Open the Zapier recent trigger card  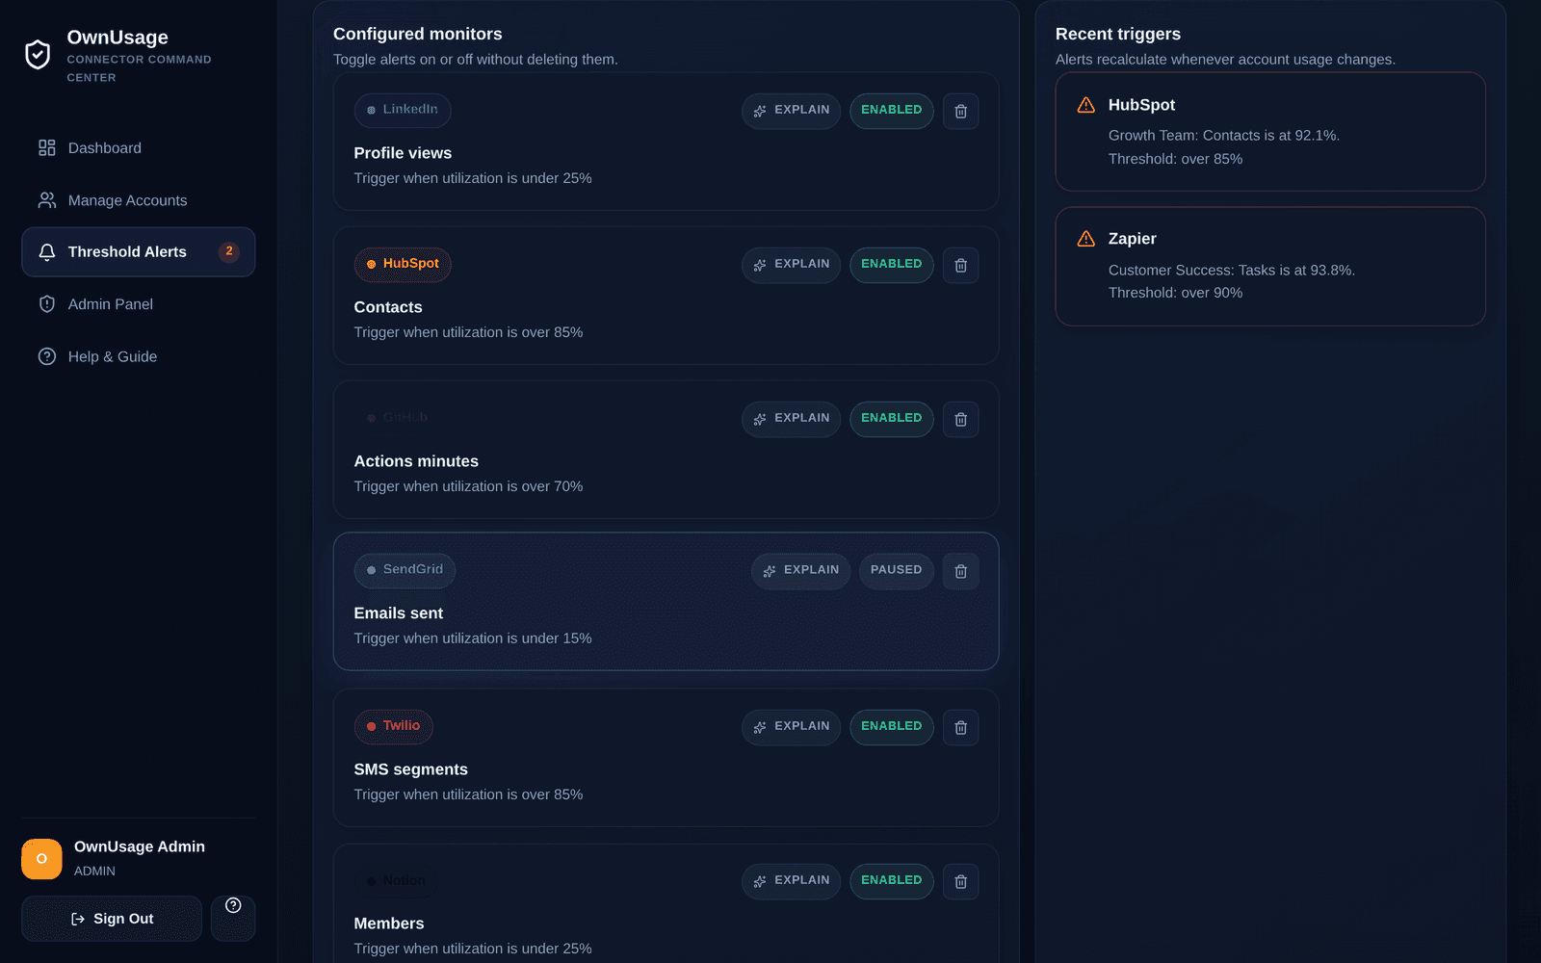1270,267
